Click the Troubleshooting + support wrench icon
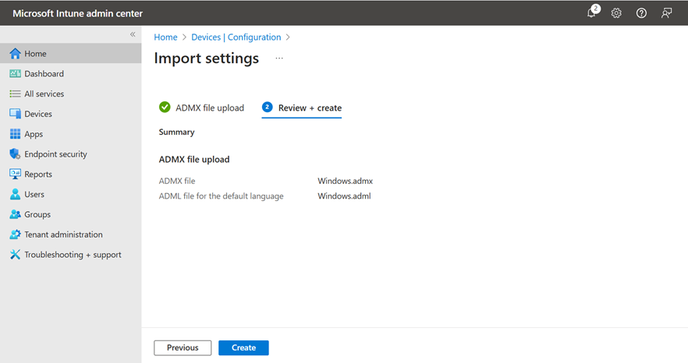The width and height of the screenshot is (688, 363). coord(15,255)
